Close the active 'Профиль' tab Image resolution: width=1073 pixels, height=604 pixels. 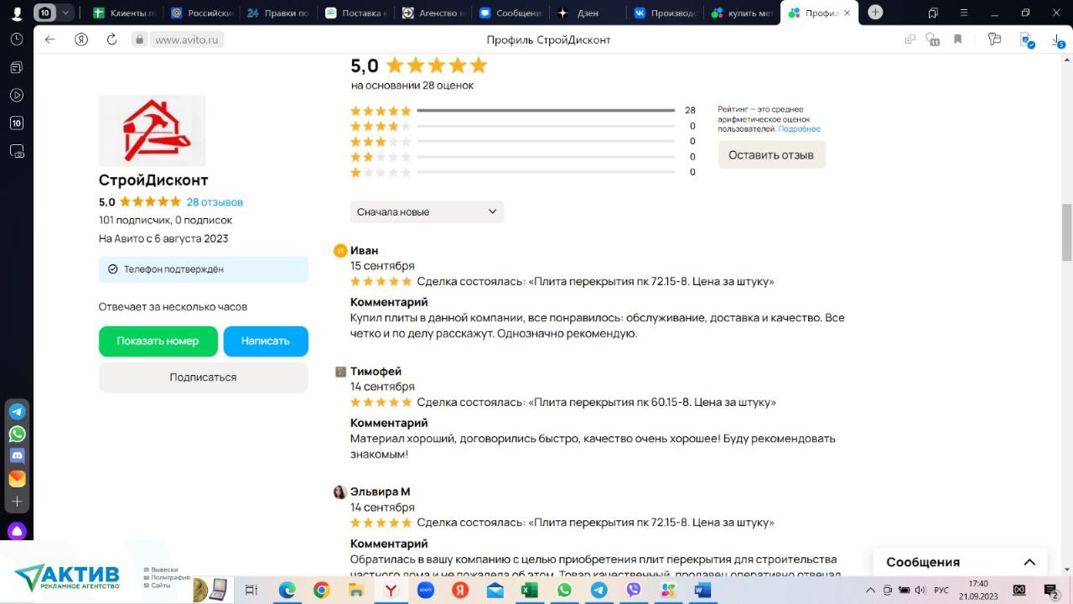coord(847,13)
